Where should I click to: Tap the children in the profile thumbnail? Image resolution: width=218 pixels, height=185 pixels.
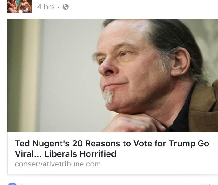20,6
